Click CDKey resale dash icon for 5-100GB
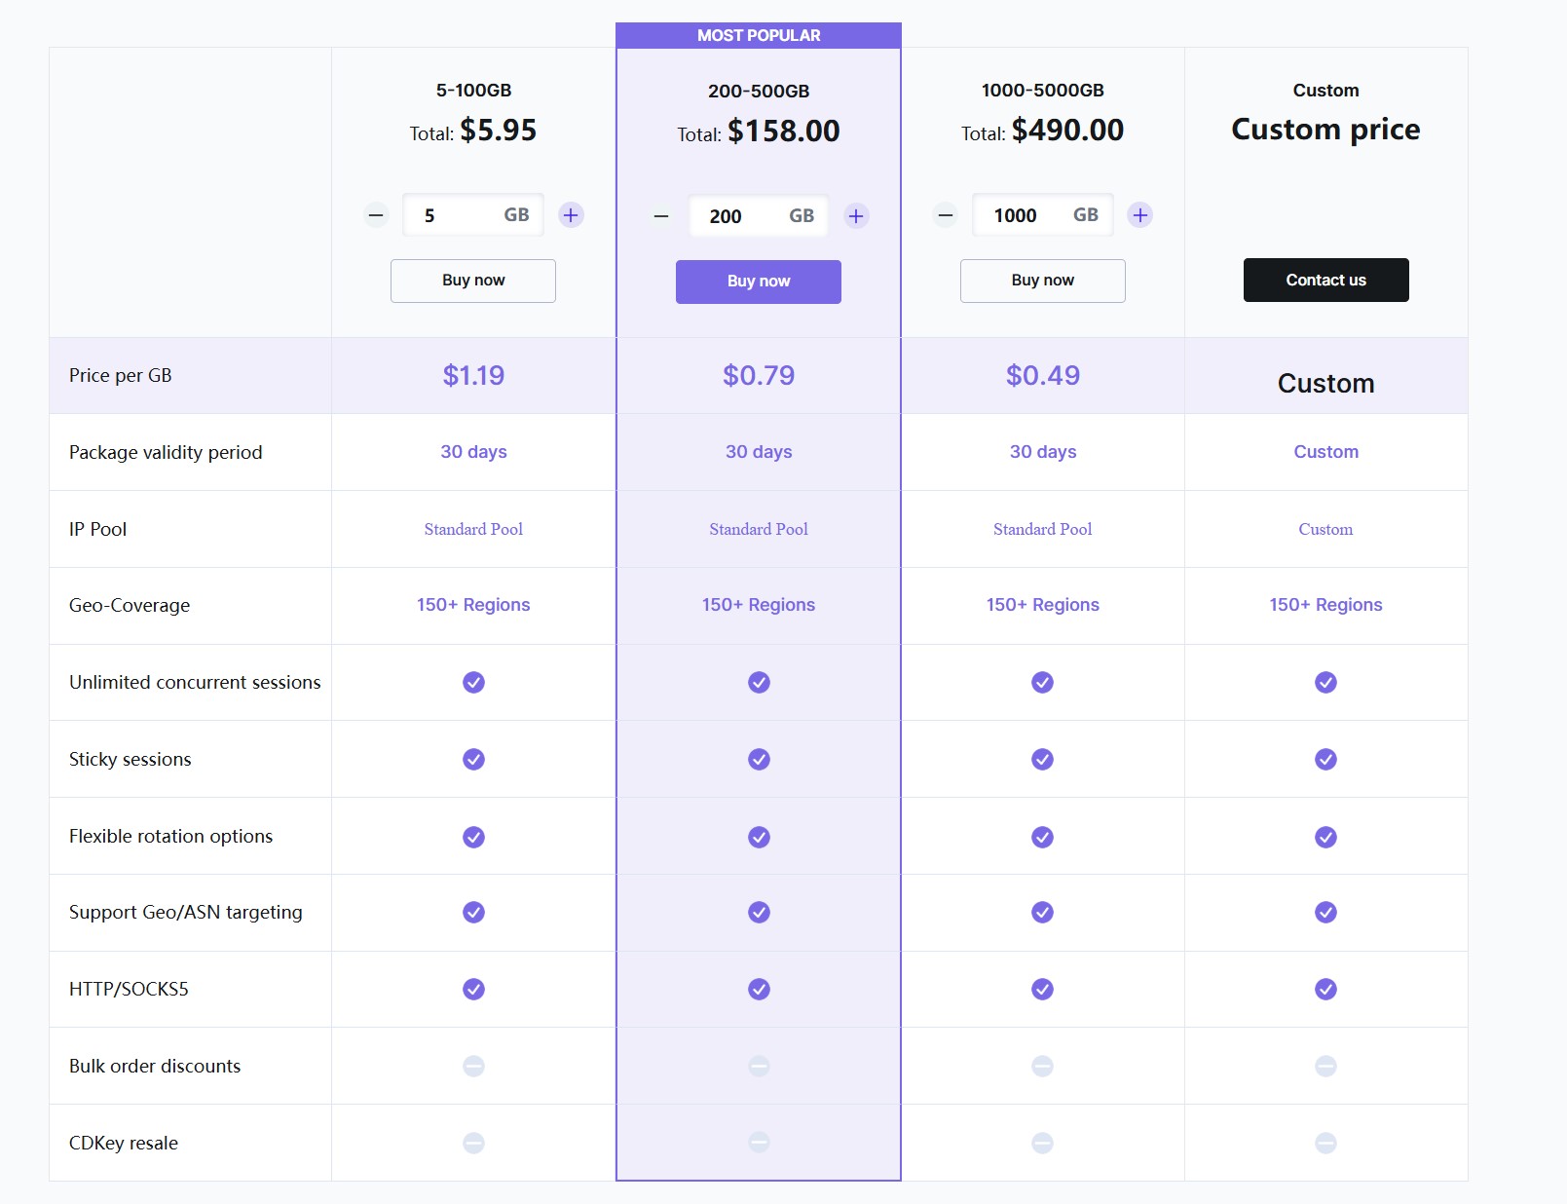 pyautogui.click(x=473, y=1143)
